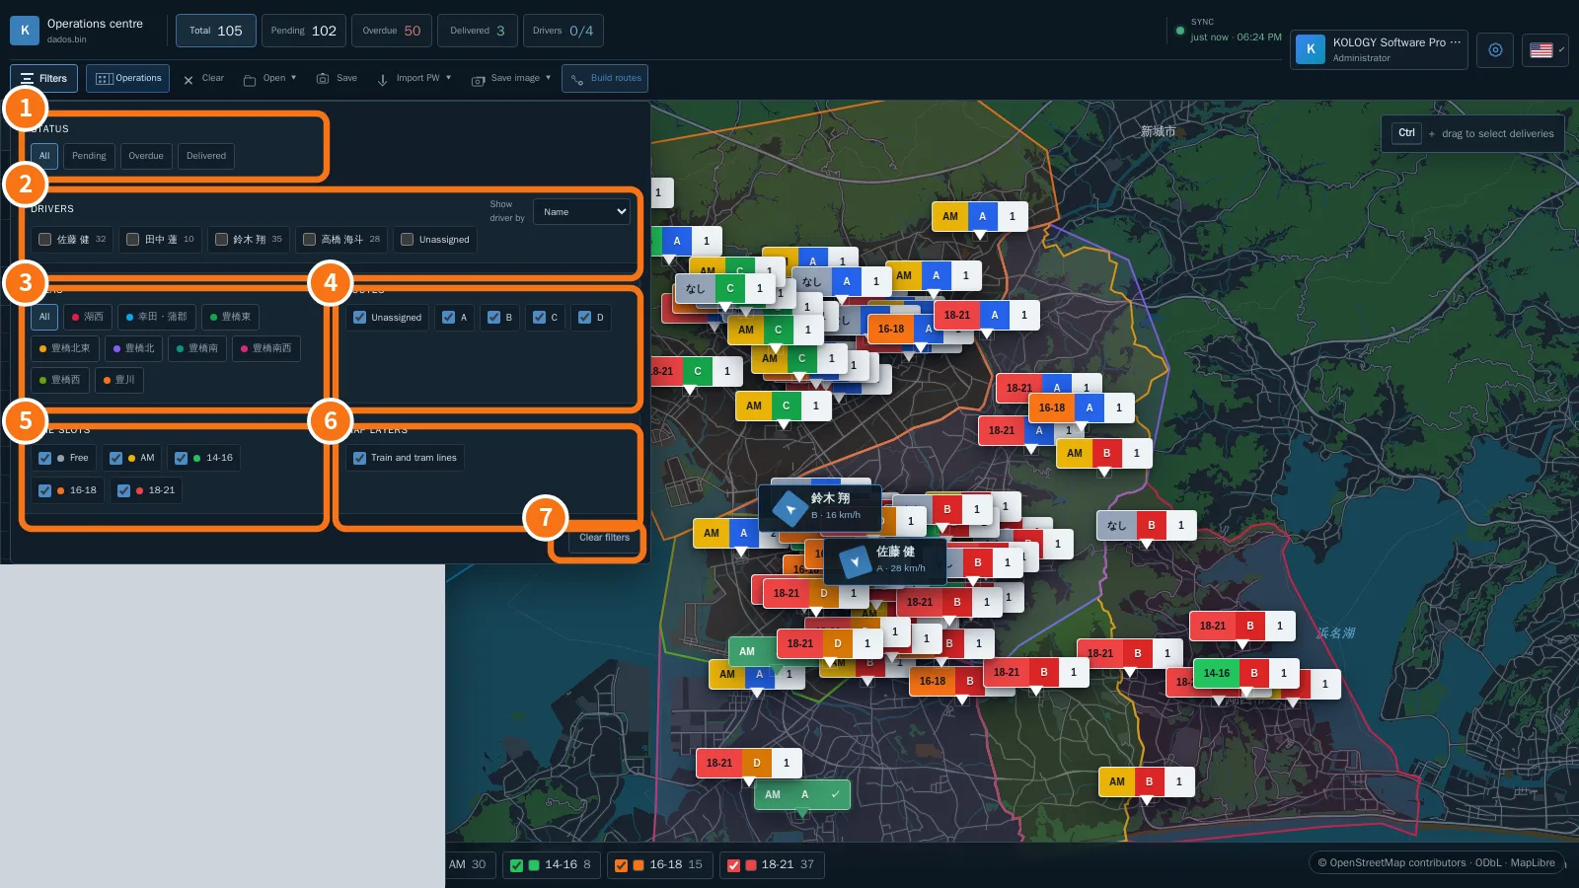
Task: Click the Clear filters button
Action: click(x=604, y=538)
